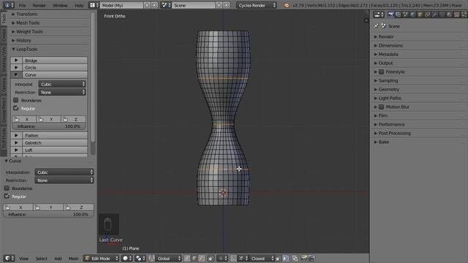This screenshot has width=468, height=263.
Task: Open the Texture properties tab icon
Action: tap(456, 15)
